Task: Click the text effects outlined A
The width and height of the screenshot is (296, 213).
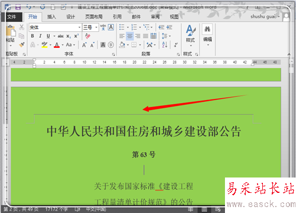Action: 33,45
